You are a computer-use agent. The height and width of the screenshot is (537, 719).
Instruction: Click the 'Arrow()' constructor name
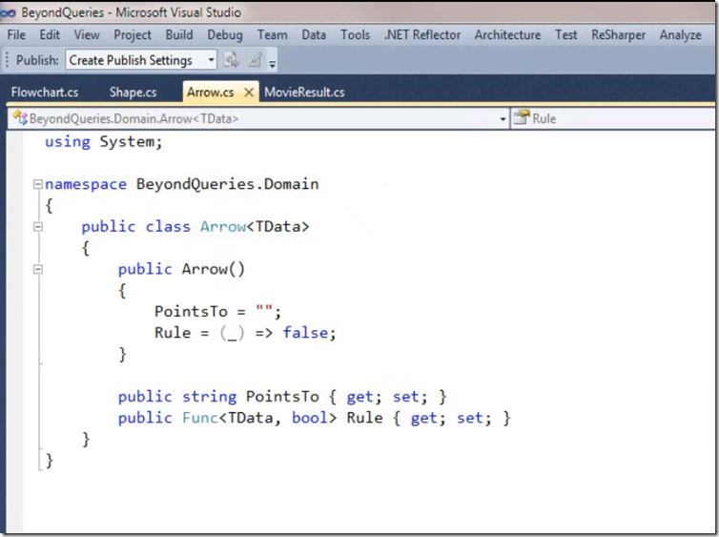pyautogui.click(x=214, y=269)
